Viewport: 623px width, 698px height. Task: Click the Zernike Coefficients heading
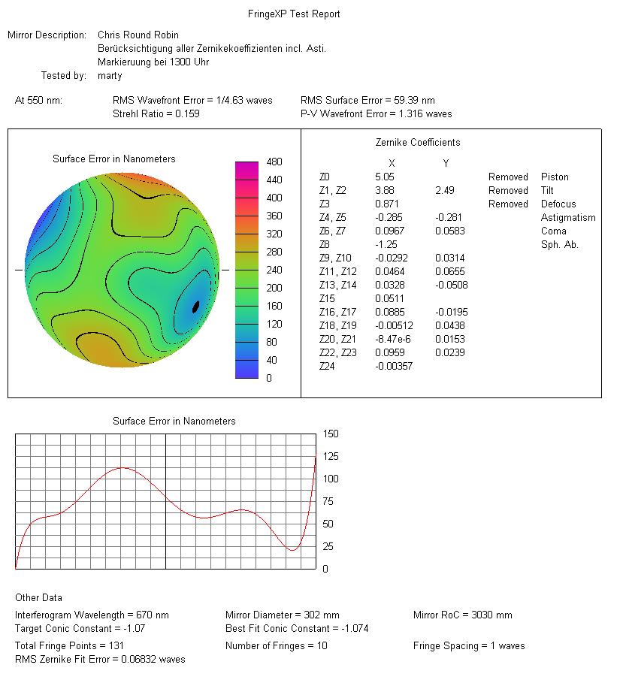tap(418, 143)
